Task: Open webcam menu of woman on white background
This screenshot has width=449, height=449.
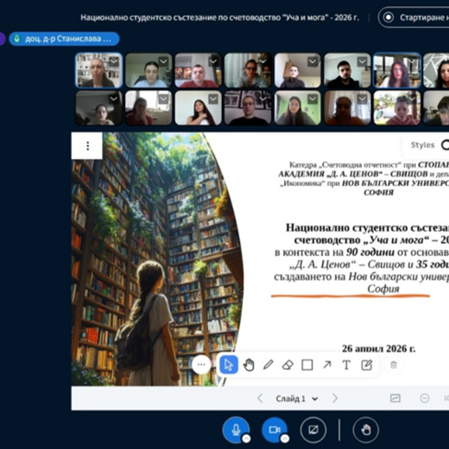Action: [x=213, y=99]
